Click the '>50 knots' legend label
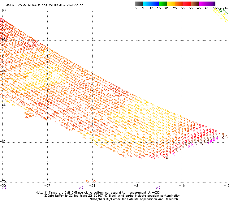229x201 pixels. (x=220, y=8)
